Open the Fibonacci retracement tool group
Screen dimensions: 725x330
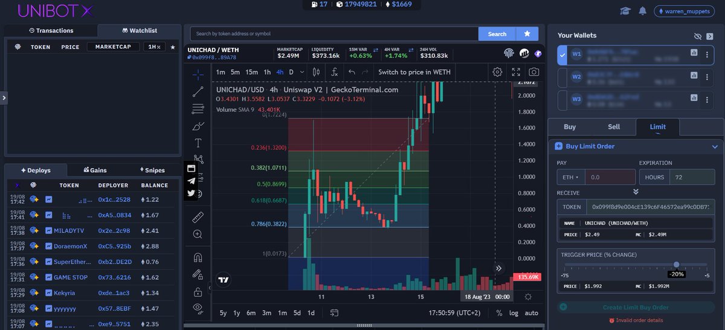198,109
